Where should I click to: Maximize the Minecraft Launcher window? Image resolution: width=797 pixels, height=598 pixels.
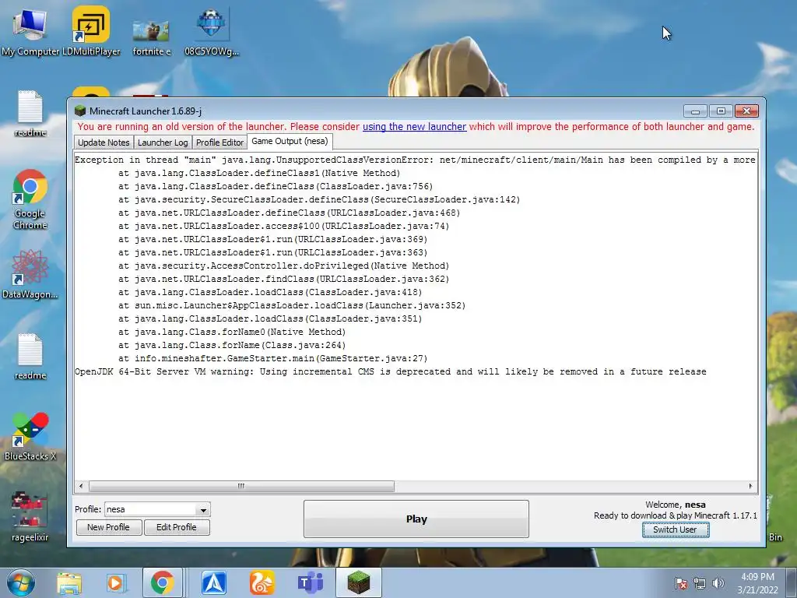721,111
